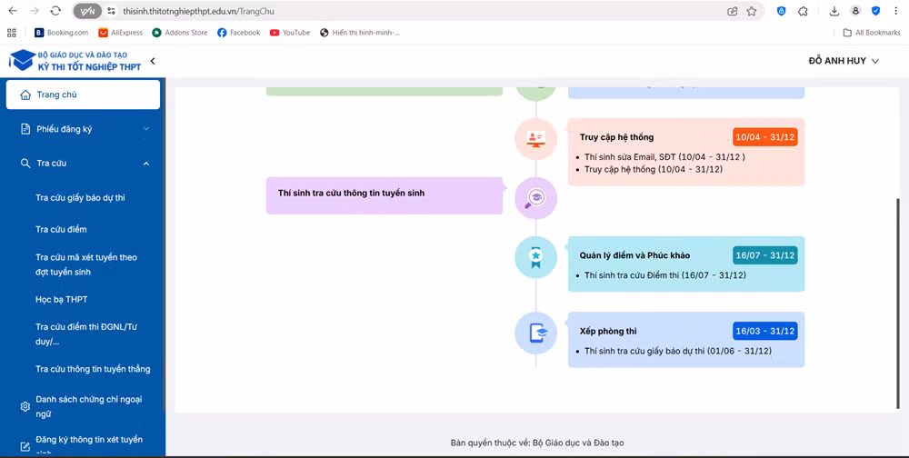Expand Phiếu đăng ký chevron
The height and width of the screenshot is (458, 909).
[146, 129]
